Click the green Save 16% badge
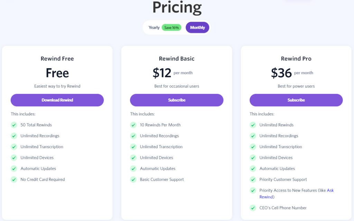 171,28
